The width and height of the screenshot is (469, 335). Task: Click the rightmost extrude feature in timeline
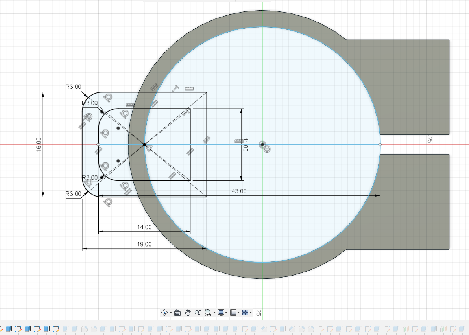coord(462,329)
